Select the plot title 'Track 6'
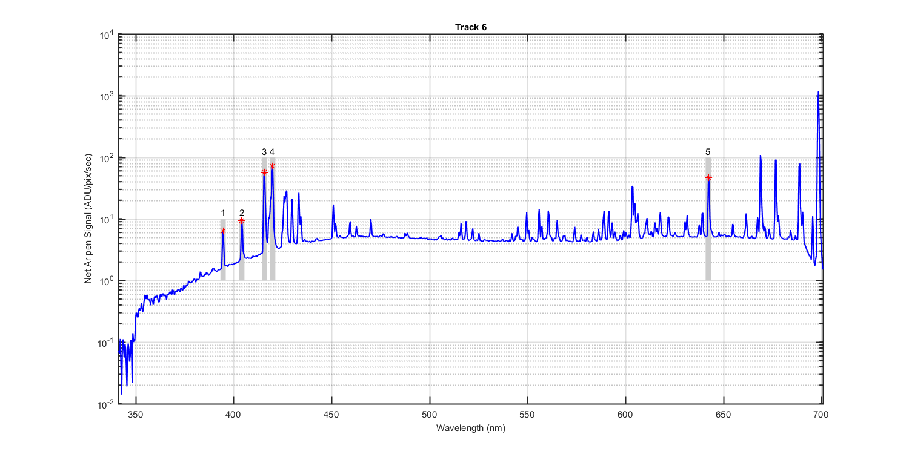Image resolution: width=909 pixels, height=454 pixels. point(471,27)
